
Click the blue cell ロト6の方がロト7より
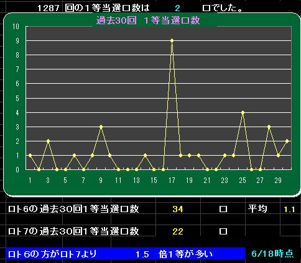[52, 254]
